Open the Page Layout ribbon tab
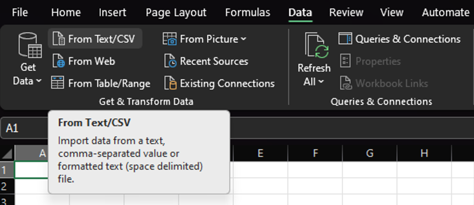Image resolution: width=474 pixels, height=205 pixels. [x=176, y=13]
